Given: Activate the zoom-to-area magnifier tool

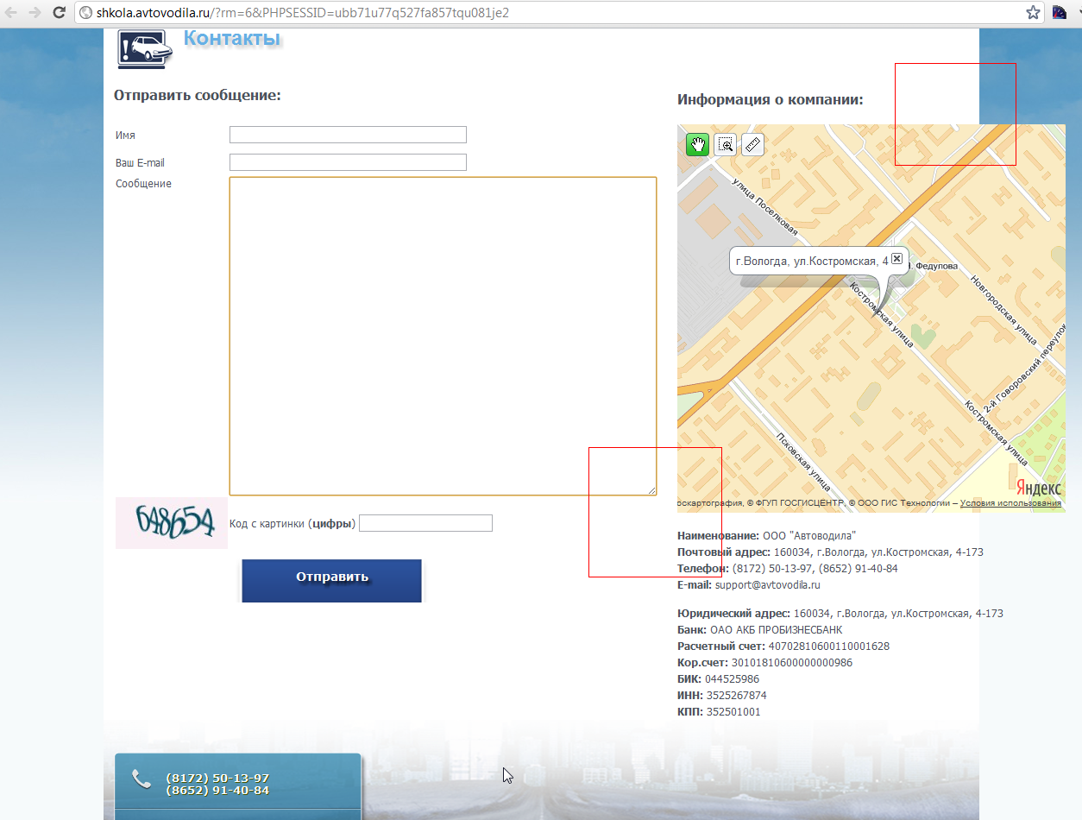Looking at the screenshot, I should click(726, 145).
